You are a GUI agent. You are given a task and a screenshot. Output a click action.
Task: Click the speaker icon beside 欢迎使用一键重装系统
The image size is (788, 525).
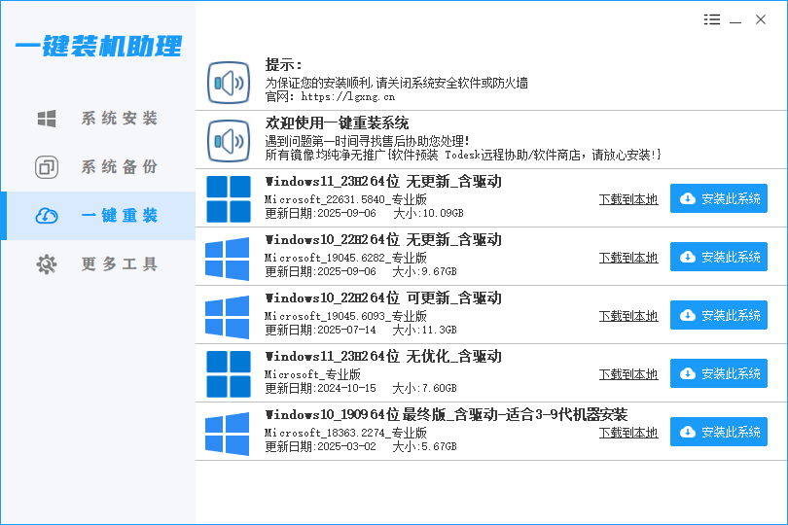(x=229, y=141)
